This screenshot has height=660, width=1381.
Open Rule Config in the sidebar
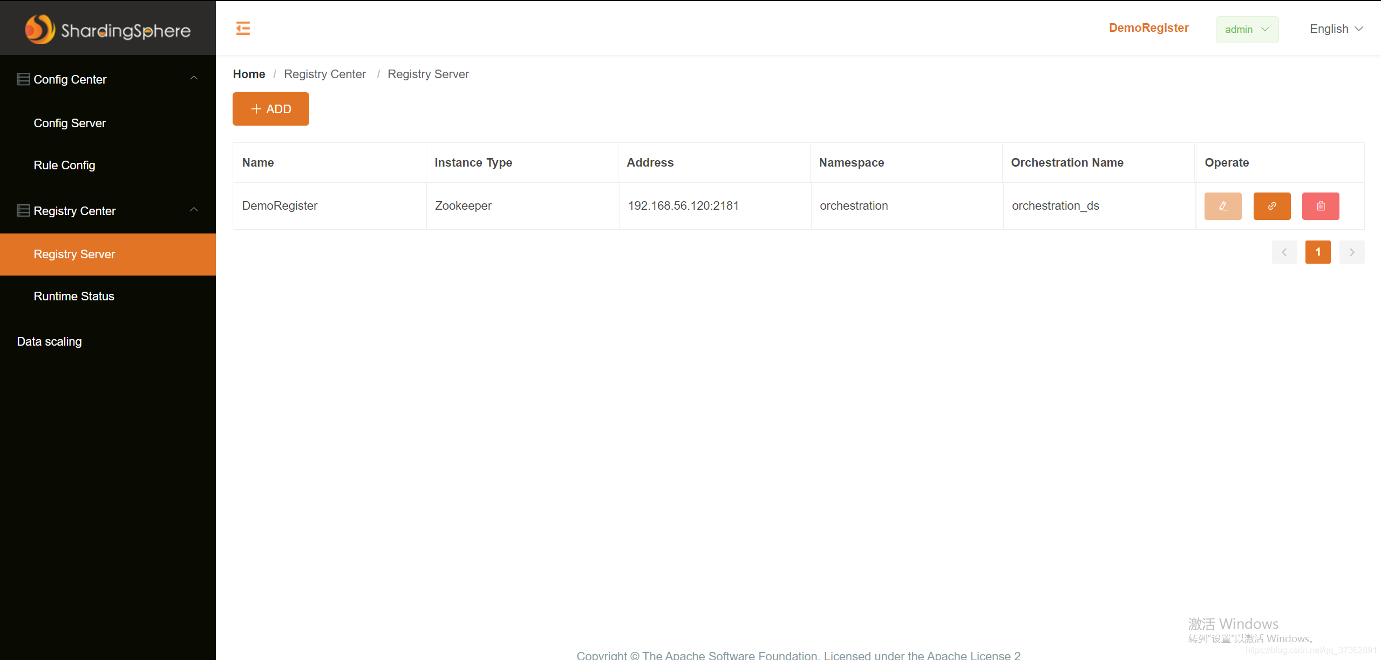[x=64, y=166]
